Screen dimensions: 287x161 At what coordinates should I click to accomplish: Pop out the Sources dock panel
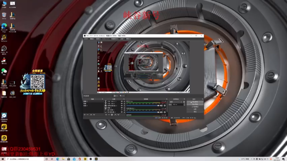(x=124, y=99)
